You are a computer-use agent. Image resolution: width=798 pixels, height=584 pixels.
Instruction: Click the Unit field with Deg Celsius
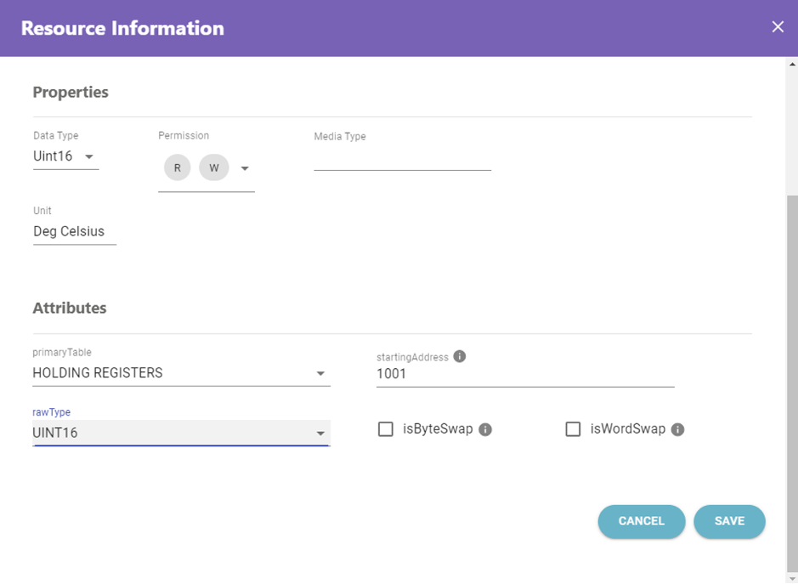pyautogui.click(x=74, y=231)
